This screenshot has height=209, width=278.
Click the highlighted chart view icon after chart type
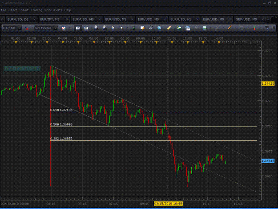click(x=78, y=28)
